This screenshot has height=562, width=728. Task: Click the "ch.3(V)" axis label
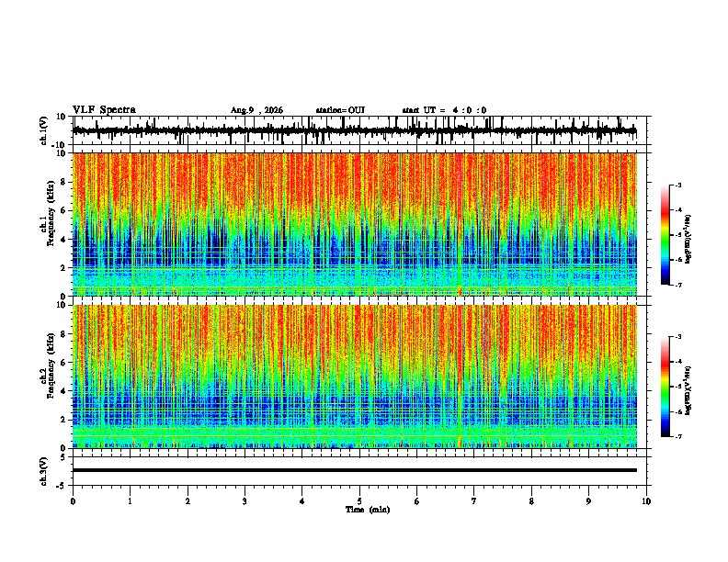[x=44, y=471]
